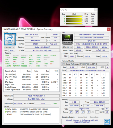
Task: Click the Intel Core i5-7400 name field
Action: tap(31, 35)
